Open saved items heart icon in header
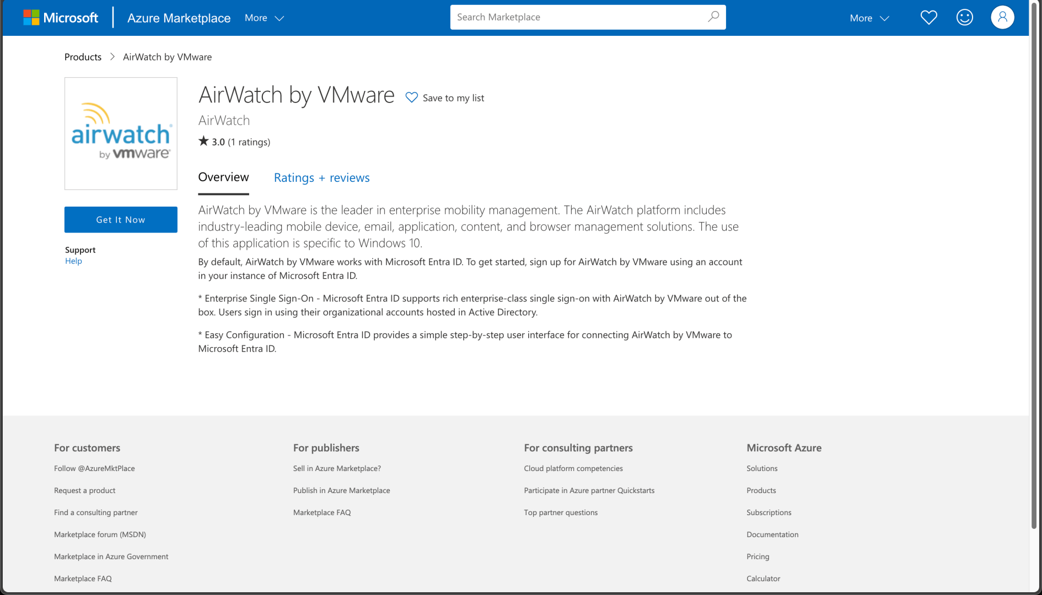The image size is (1042, 595). 928,18
